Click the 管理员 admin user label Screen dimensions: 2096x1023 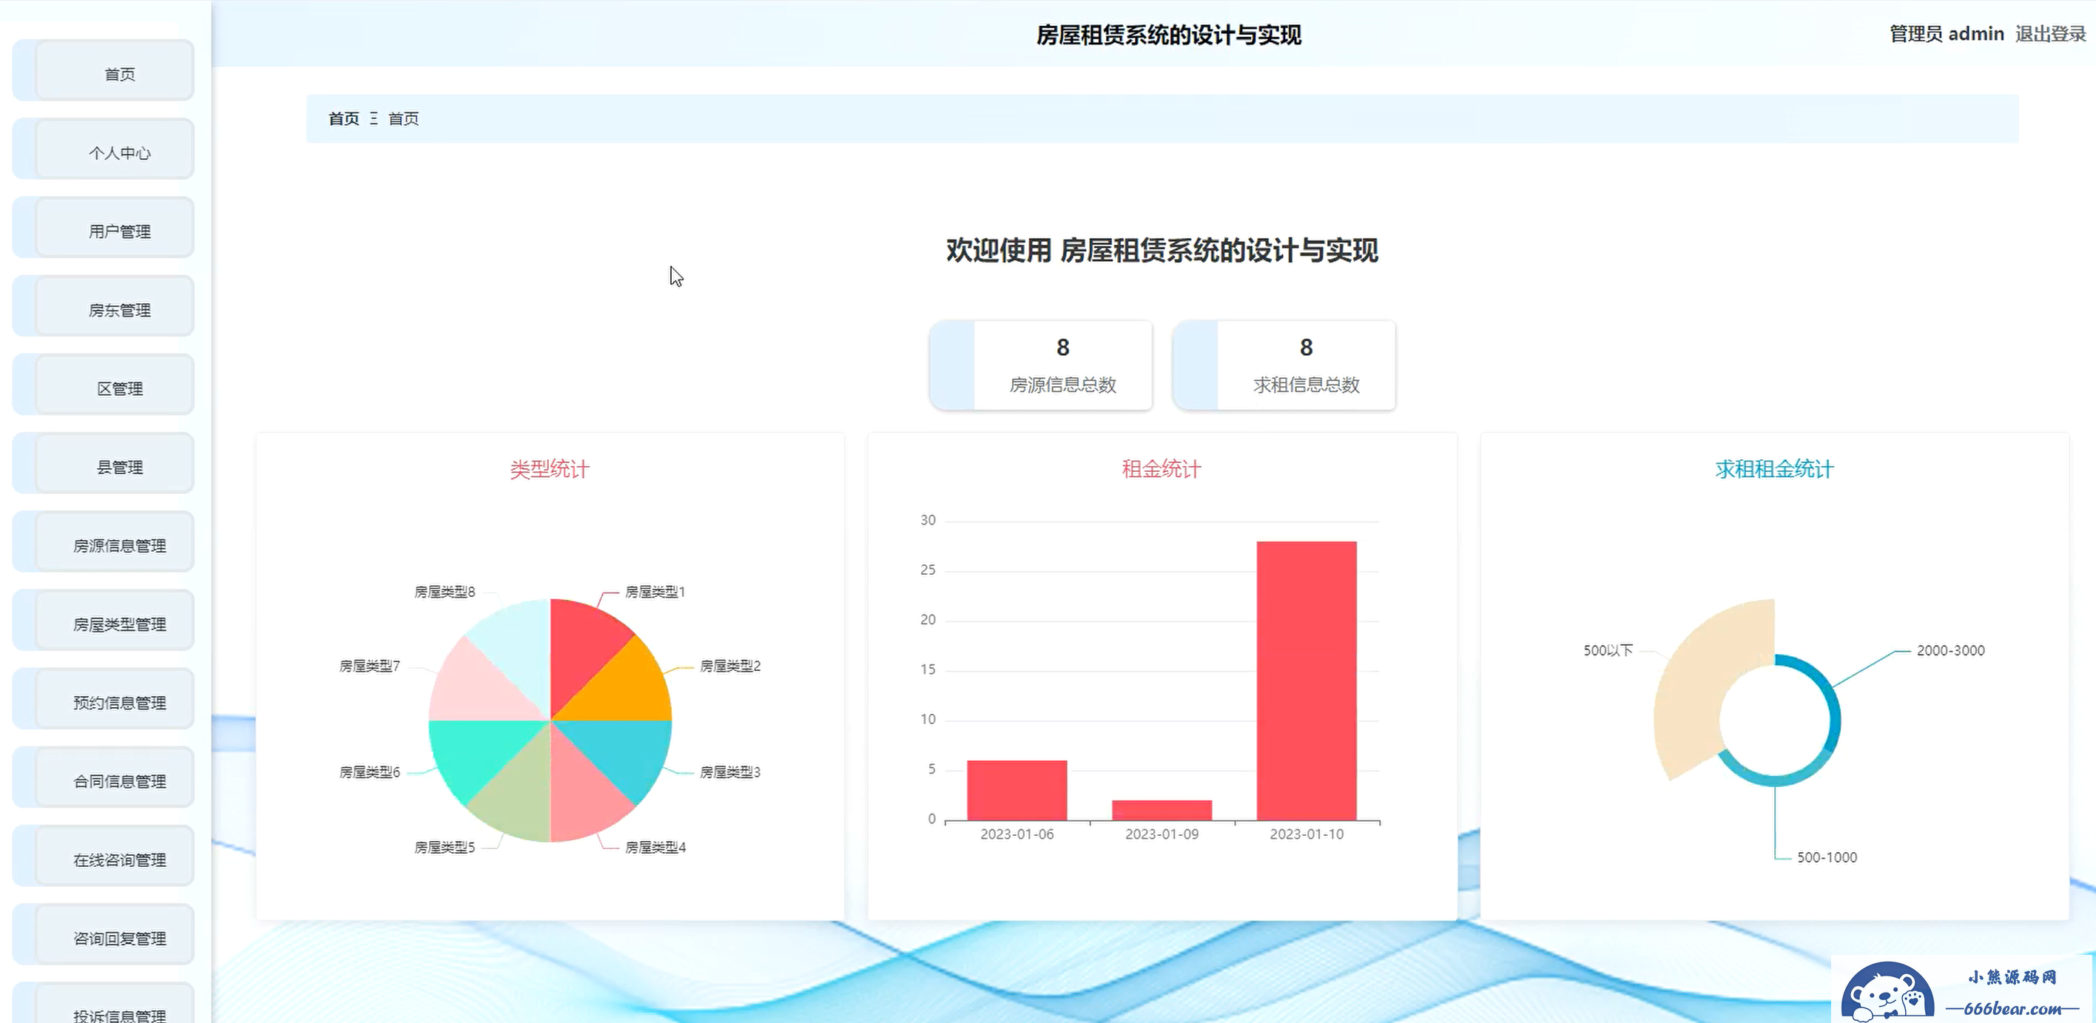(1947, 34)
